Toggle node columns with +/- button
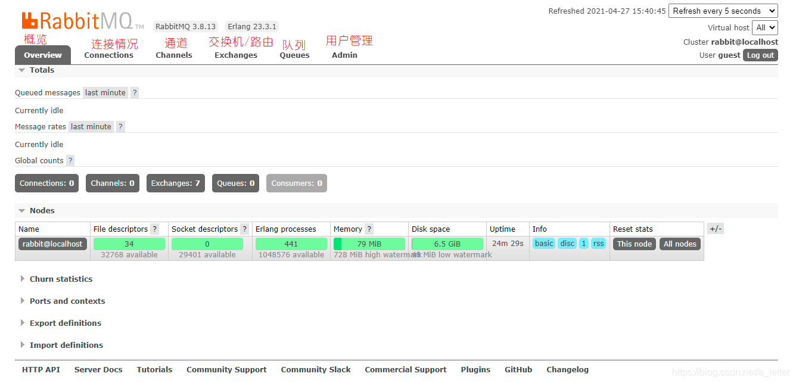Viewport: 796px width, 383px height. [x=715, y=229]
